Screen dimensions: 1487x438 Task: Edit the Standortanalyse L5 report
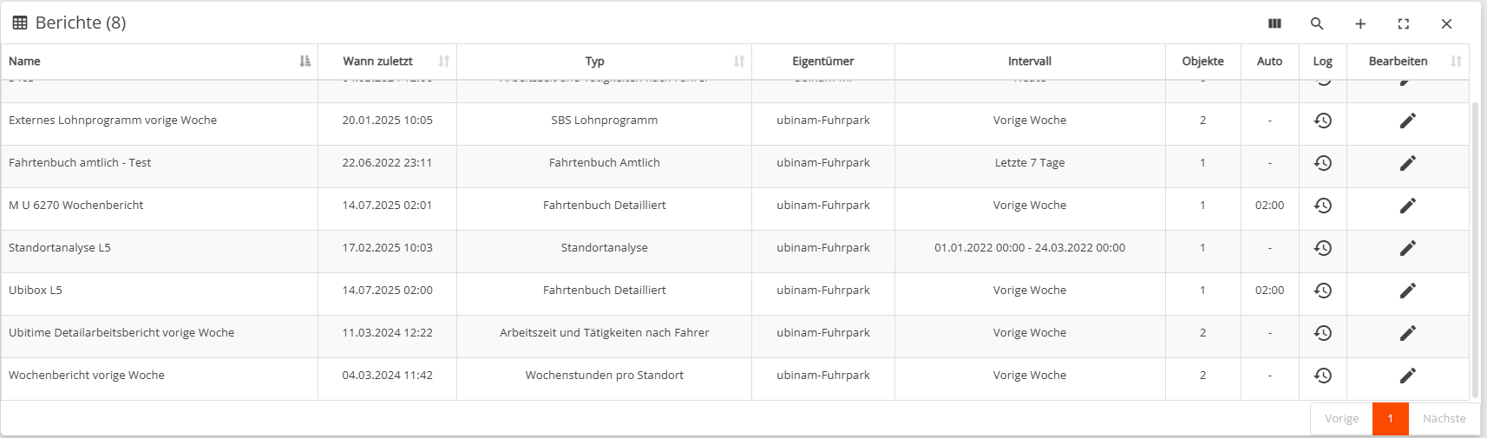tap(1407, 248)
